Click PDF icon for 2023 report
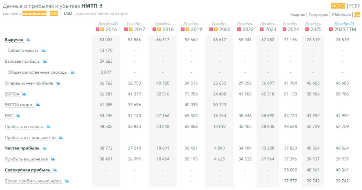The image size is (362, 190). [x=262, y=30]
